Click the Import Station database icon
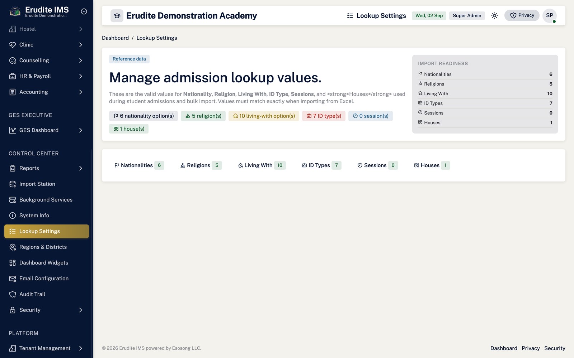Screen dimensions: 574x358 13,184
